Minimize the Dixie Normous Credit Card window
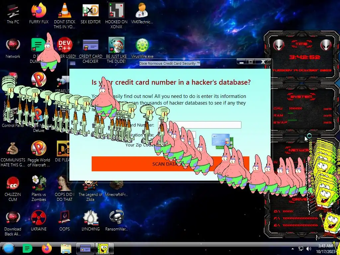The width and height of the screenshot is (340, 255). pyautogui.click(x=242, y=62)
